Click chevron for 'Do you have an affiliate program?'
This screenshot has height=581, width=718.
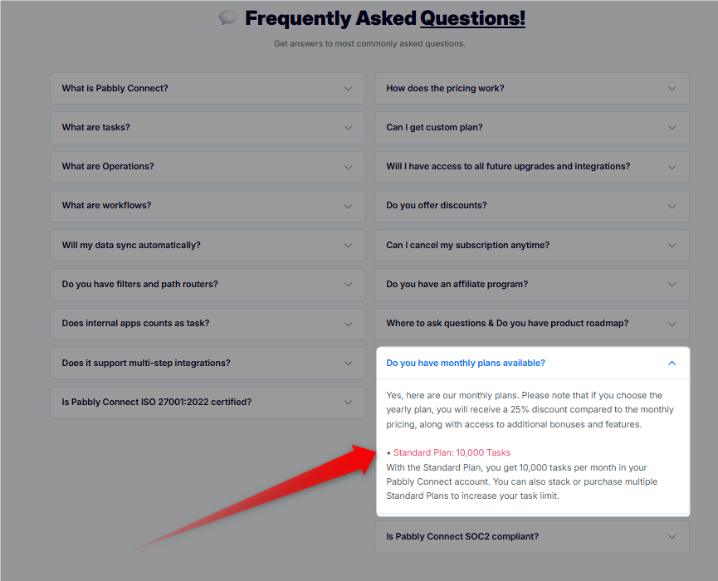tap(672, 285)
